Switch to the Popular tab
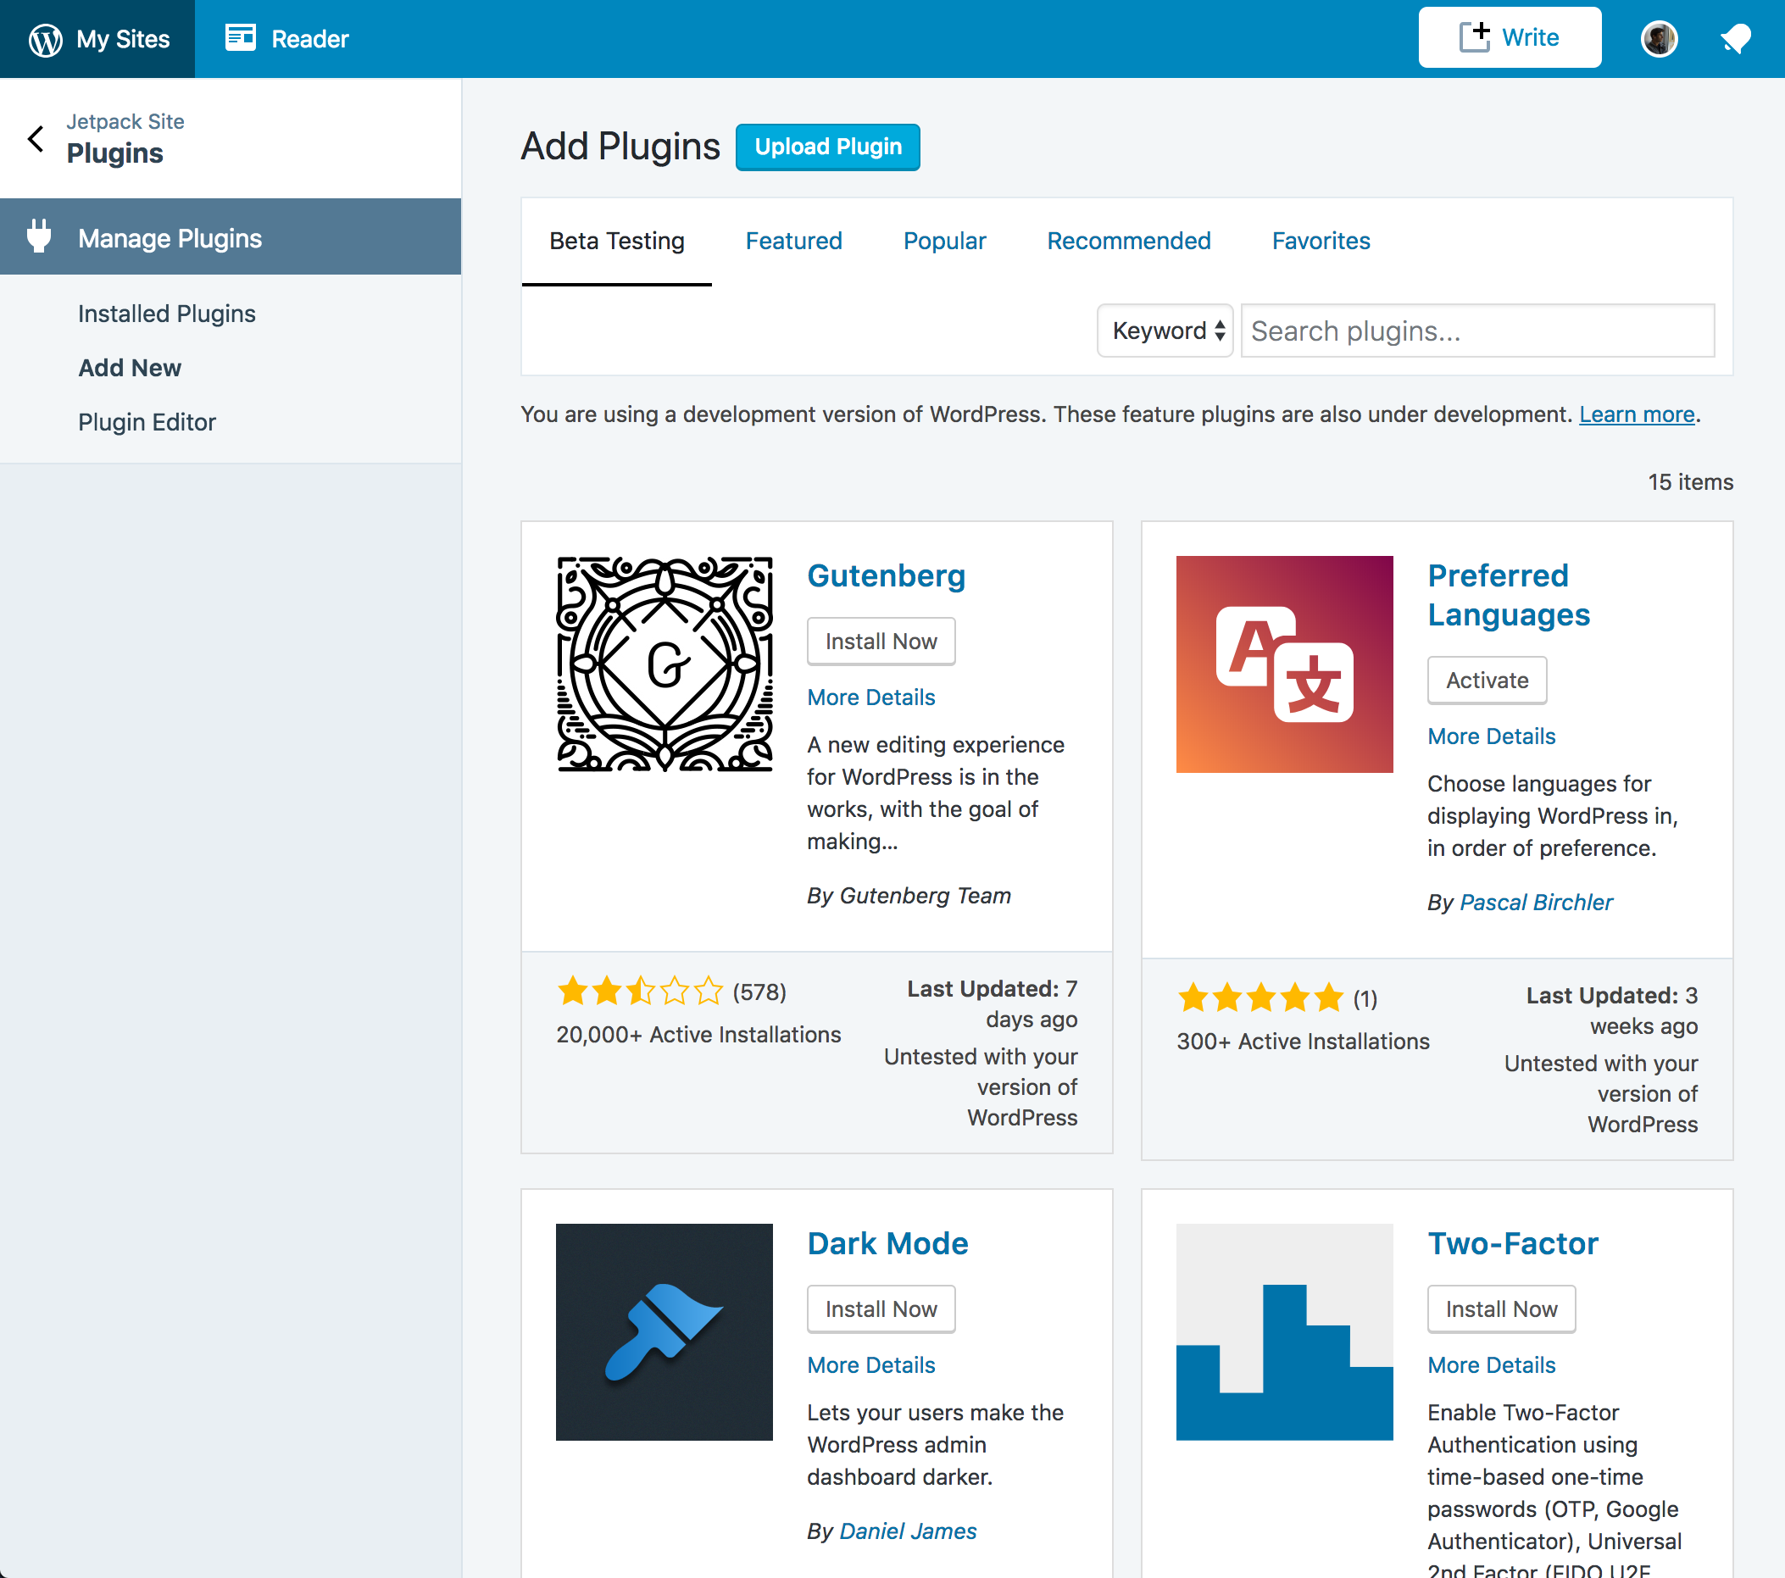Screen dimensions: 1785x1578 (944, 241)
